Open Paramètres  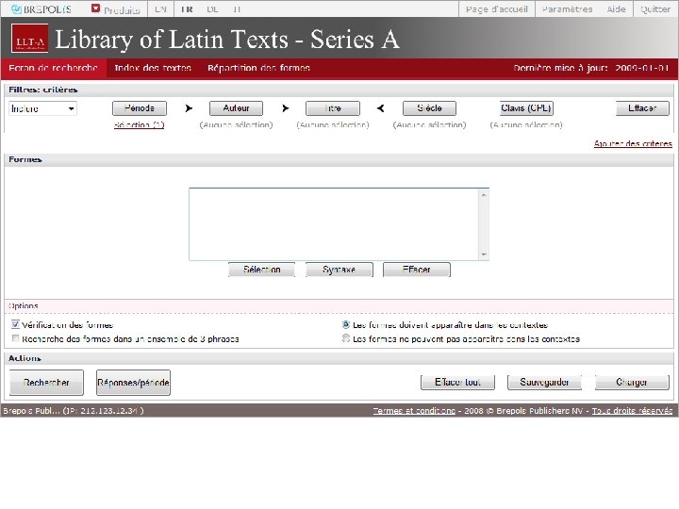point(568,9)
